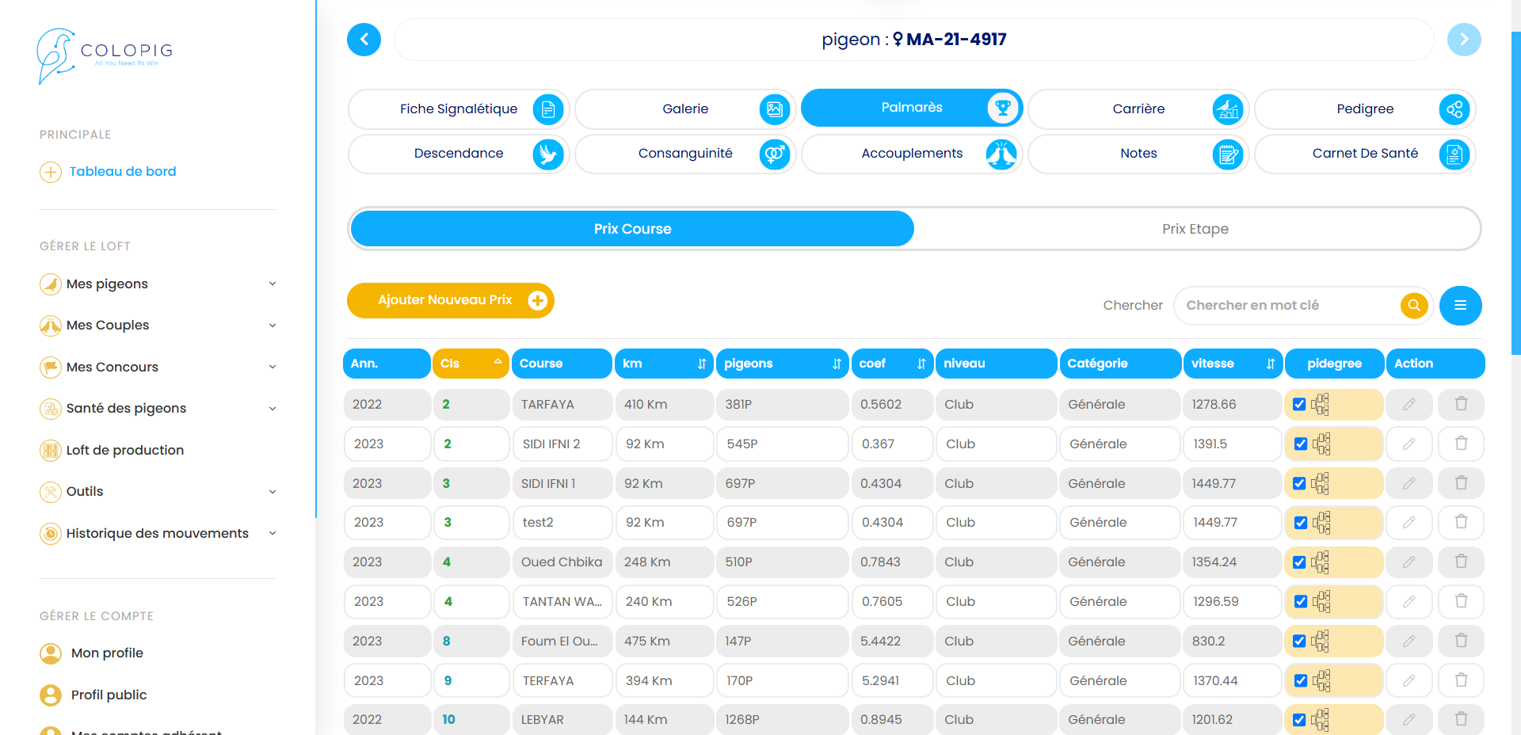
Task: Click the edit pencil icon for TARFAYA row
Action: [x=1409, y=404]
